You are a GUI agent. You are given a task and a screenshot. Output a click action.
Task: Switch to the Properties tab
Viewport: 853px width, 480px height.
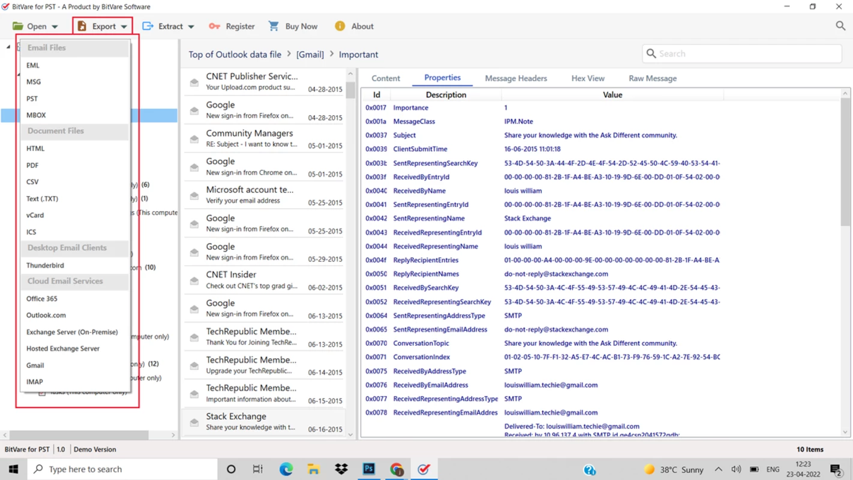(x=443, y=77)
